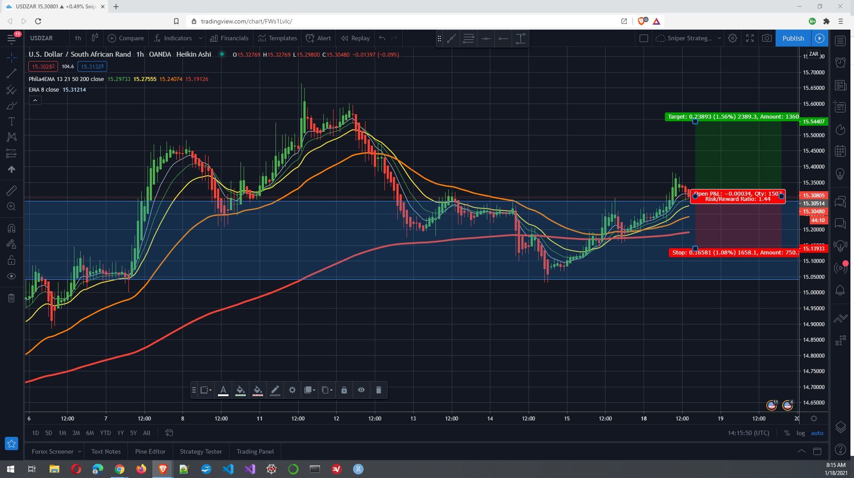This screenshot has width=854, height=478.
Task: Select the ruler measure tool
Action: (12, 191)
